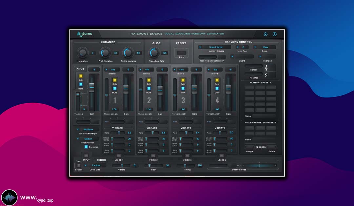Image resolution: width=354 pixels, height=206 pixels.
Task: Click voice 2 Throat Length slider
Action: pos(141,95)
